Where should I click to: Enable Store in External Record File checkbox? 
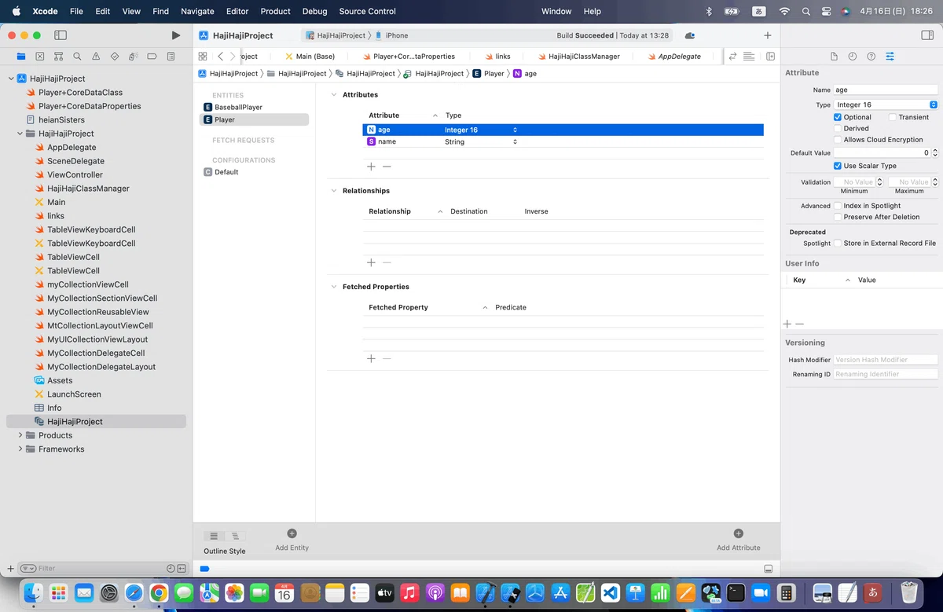(x=838, y=244)
